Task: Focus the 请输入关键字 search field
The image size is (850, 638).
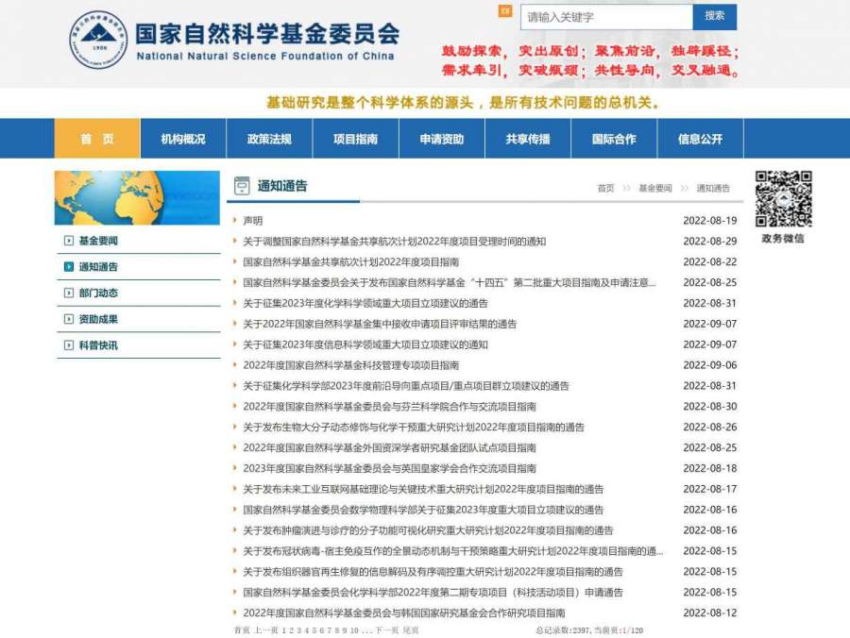Action: (x=606, y=17)
